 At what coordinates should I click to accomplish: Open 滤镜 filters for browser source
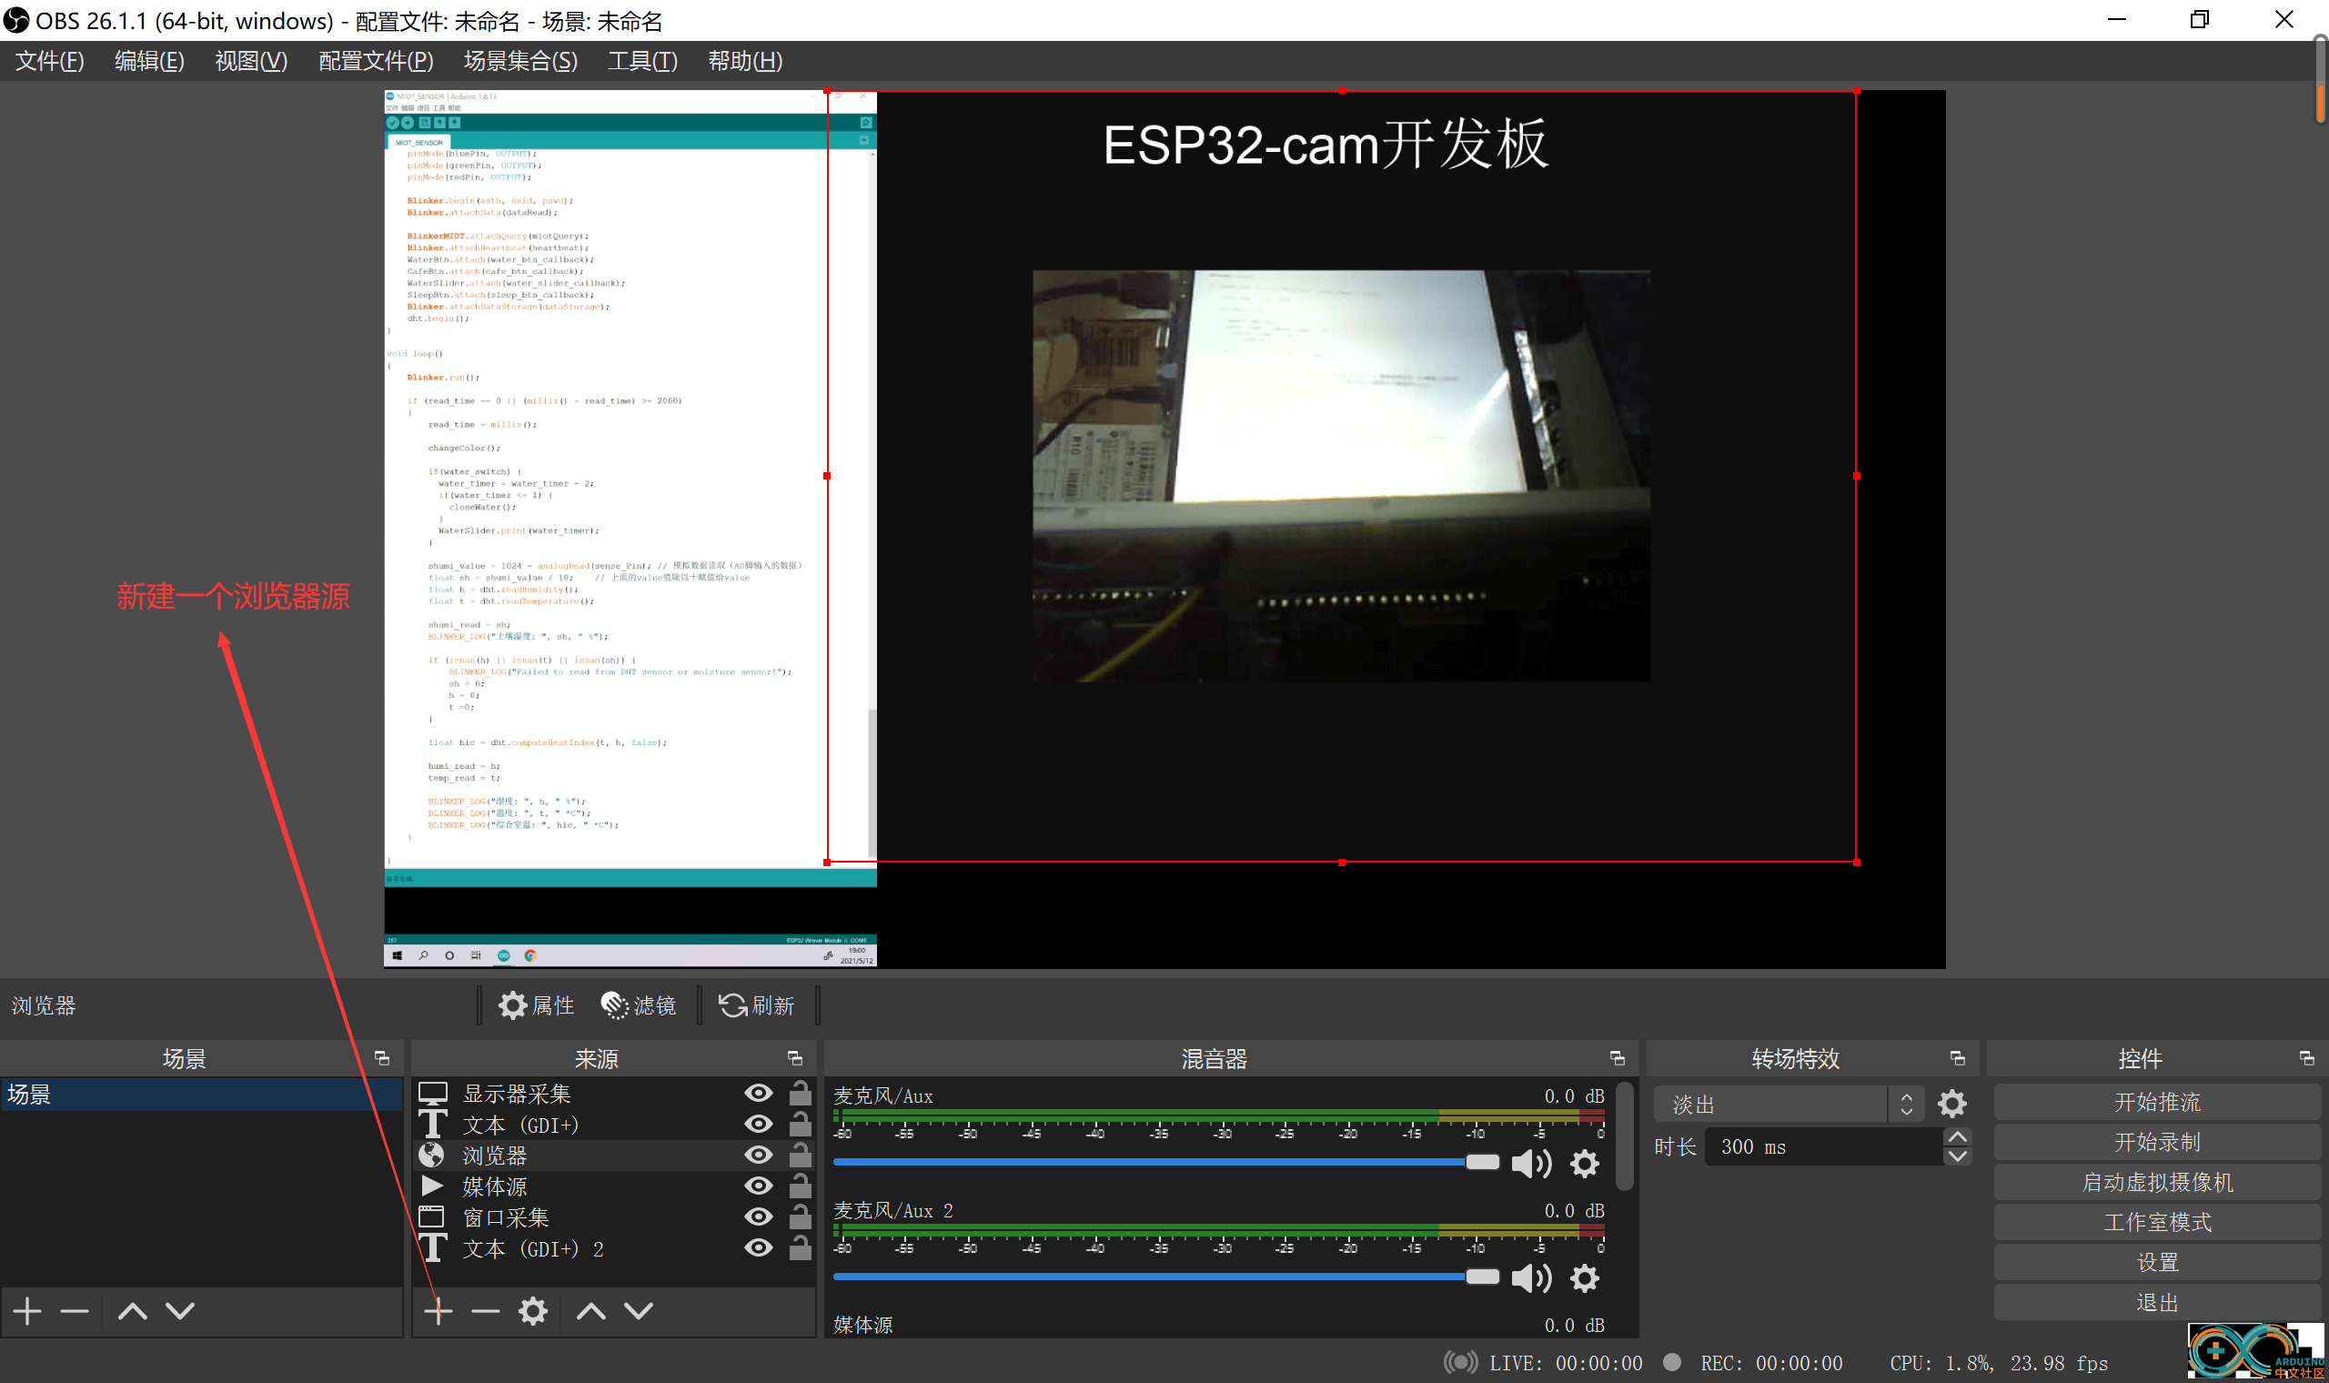(638, 1004)
